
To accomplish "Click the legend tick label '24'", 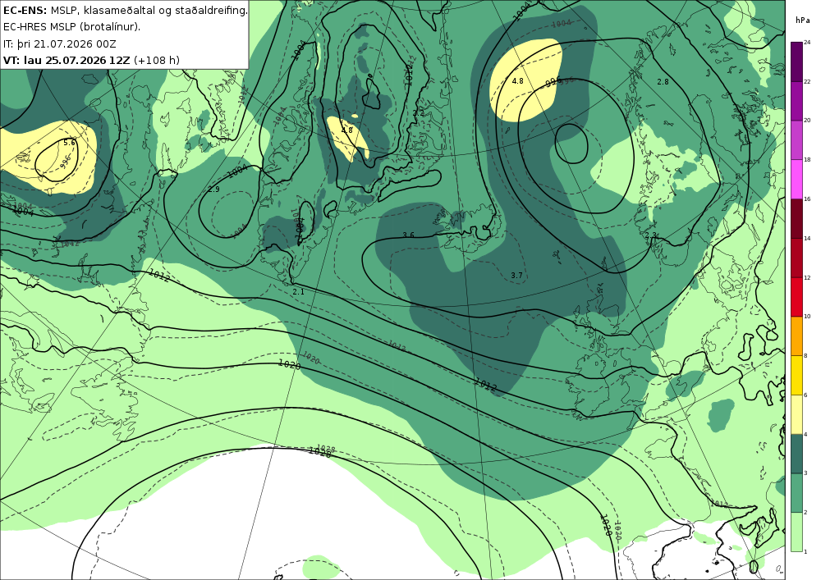I will [x=807, y=43].
